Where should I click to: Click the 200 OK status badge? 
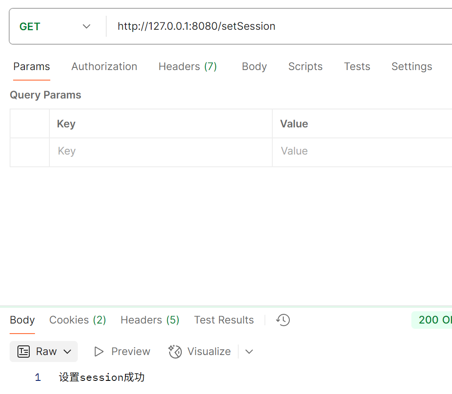coord(432,320)
